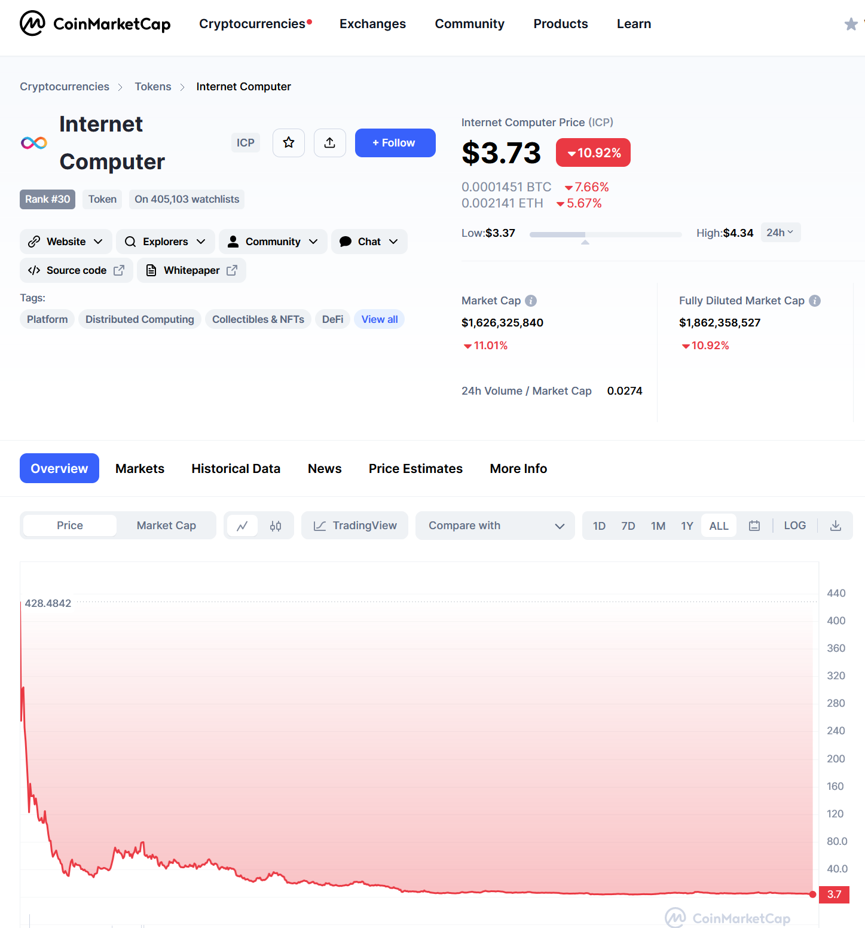This screenshot has height=928, width=865.
Task: Open the Products nav menu
Action: [561, 24]
